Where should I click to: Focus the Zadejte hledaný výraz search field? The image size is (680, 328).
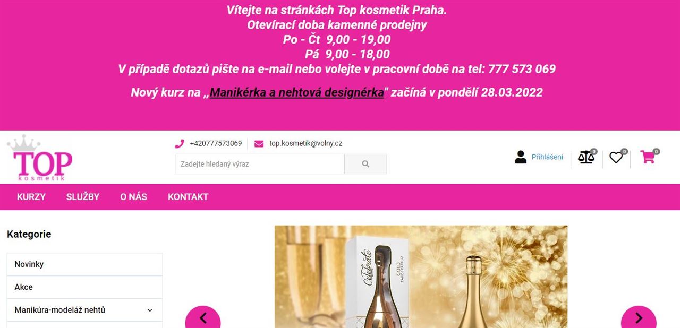pyautogui.click(x=260, y=164)
